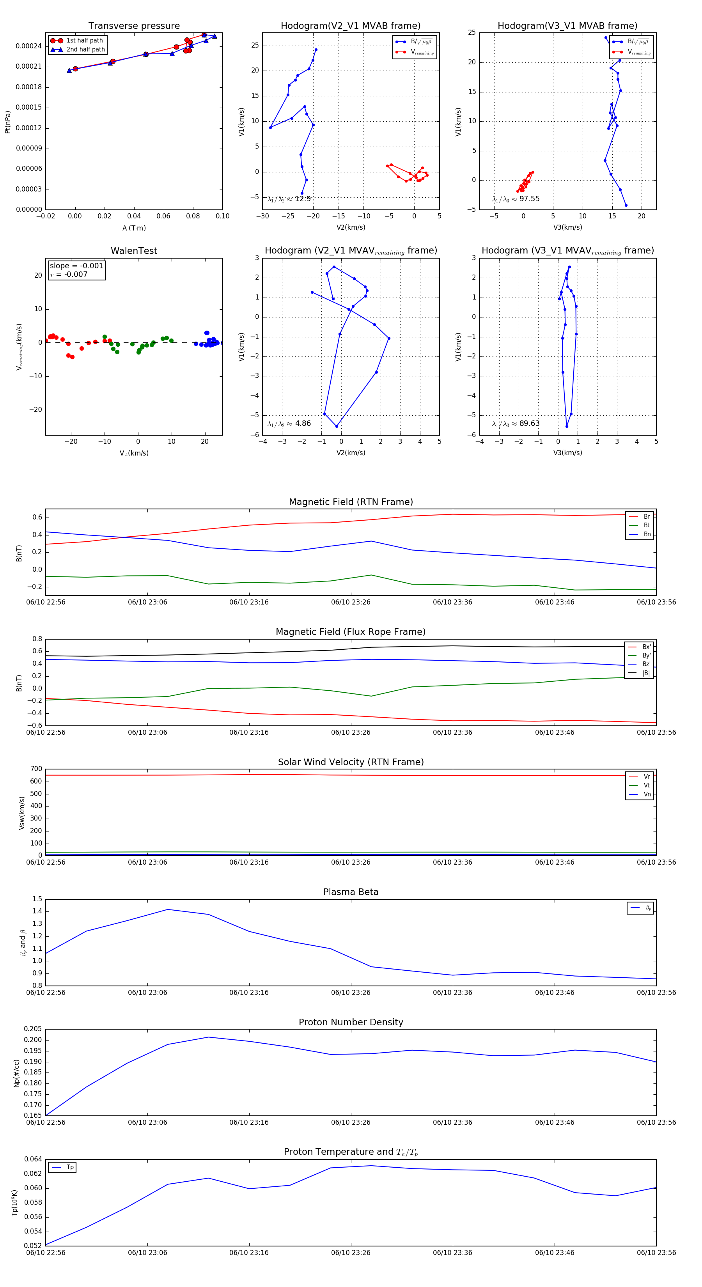702x1287 pixels.
Task: Click the λ1/λ2 ≈ 12.9 annotation
Action: point(289,199)
